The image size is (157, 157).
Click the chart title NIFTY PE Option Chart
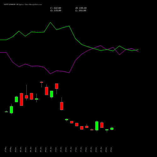pyautogui.click(x=23, y=4)
